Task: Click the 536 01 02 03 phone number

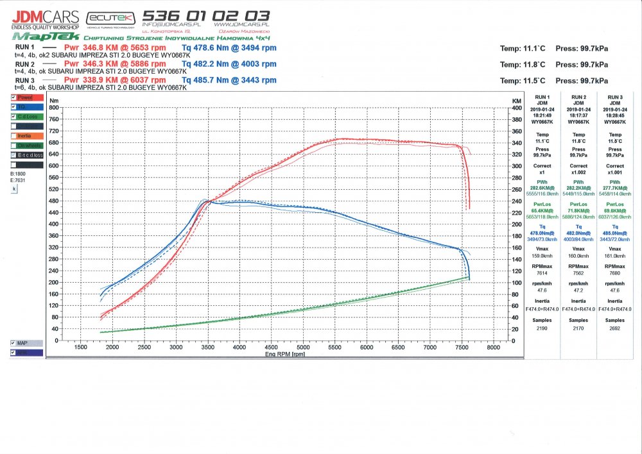Action: 205,15
